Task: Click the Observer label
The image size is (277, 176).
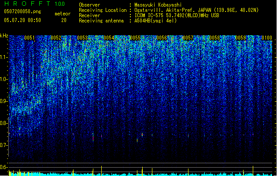Action: pos(89,5)
